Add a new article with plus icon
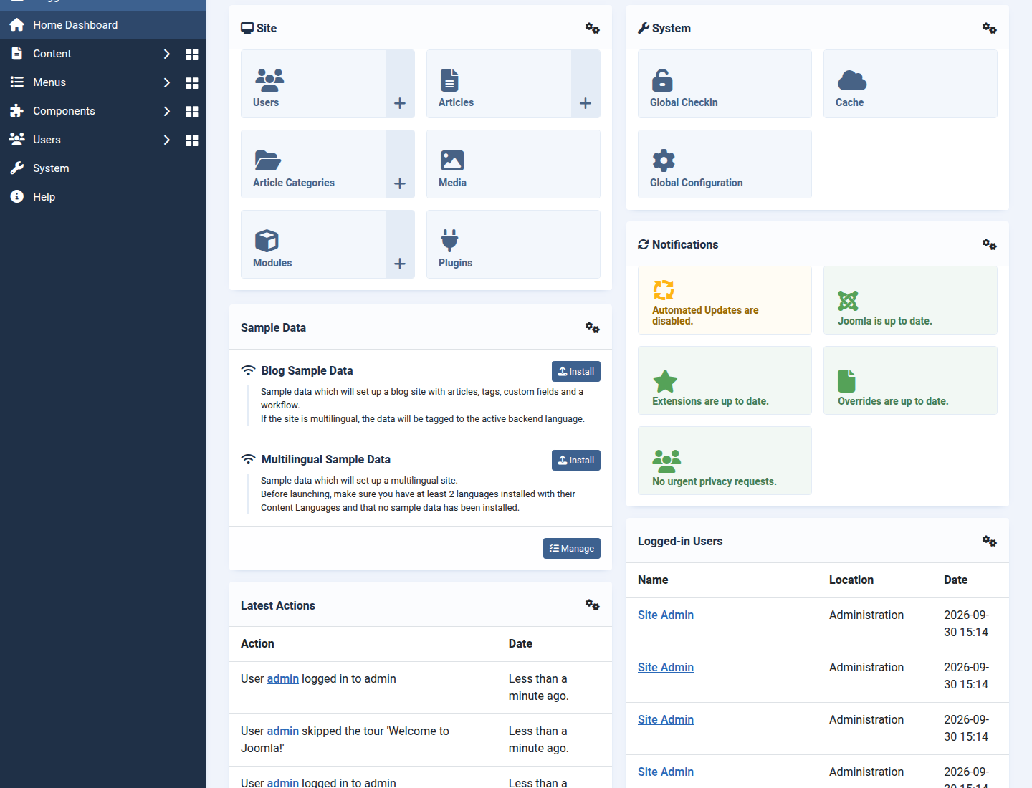 586,84
